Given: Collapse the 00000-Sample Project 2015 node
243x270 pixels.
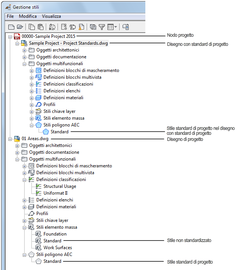Looking at the screenshot, I should coord(10,37).
